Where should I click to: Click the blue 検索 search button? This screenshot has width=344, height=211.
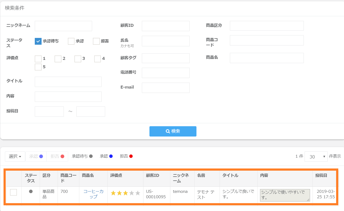[x=173, y=131]
